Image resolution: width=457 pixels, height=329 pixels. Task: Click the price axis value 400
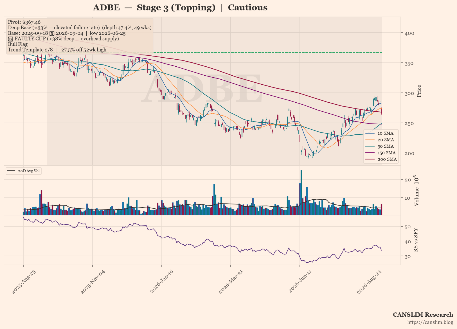coord(410,33)
